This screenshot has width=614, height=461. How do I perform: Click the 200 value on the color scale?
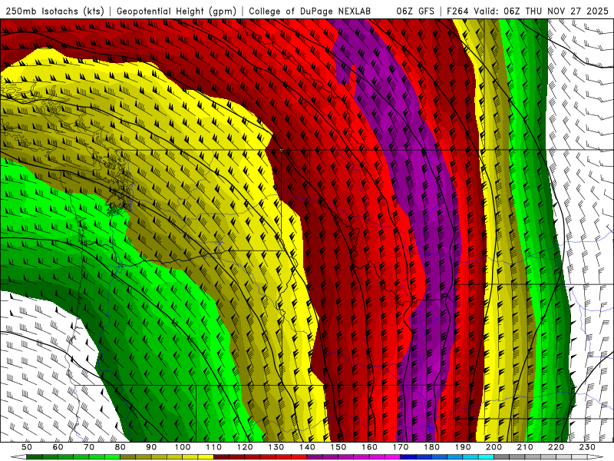click(494, 447)
